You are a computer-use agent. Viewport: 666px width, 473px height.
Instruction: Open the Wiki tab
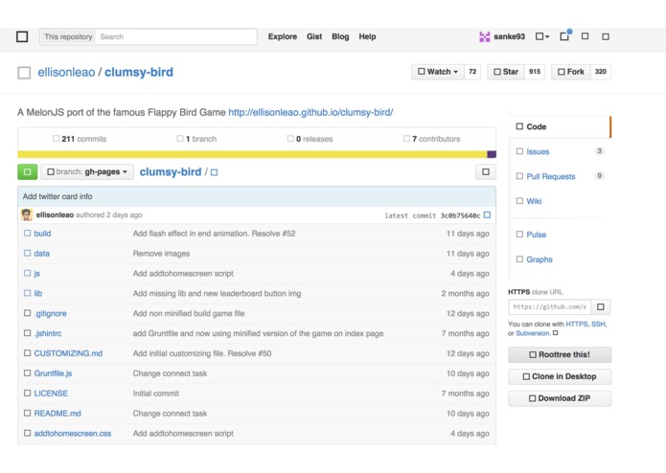(534, 201)
